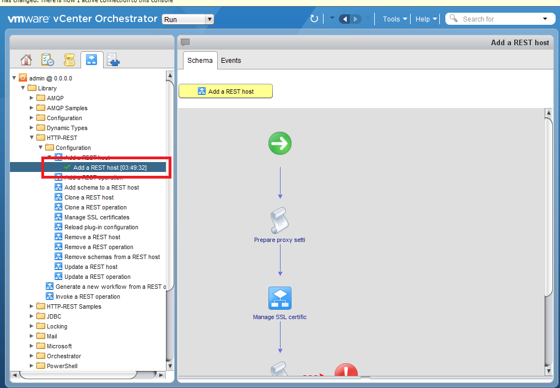Click the refresh icon in the top bar
The image size is (560, 388).
click(313, 18)
